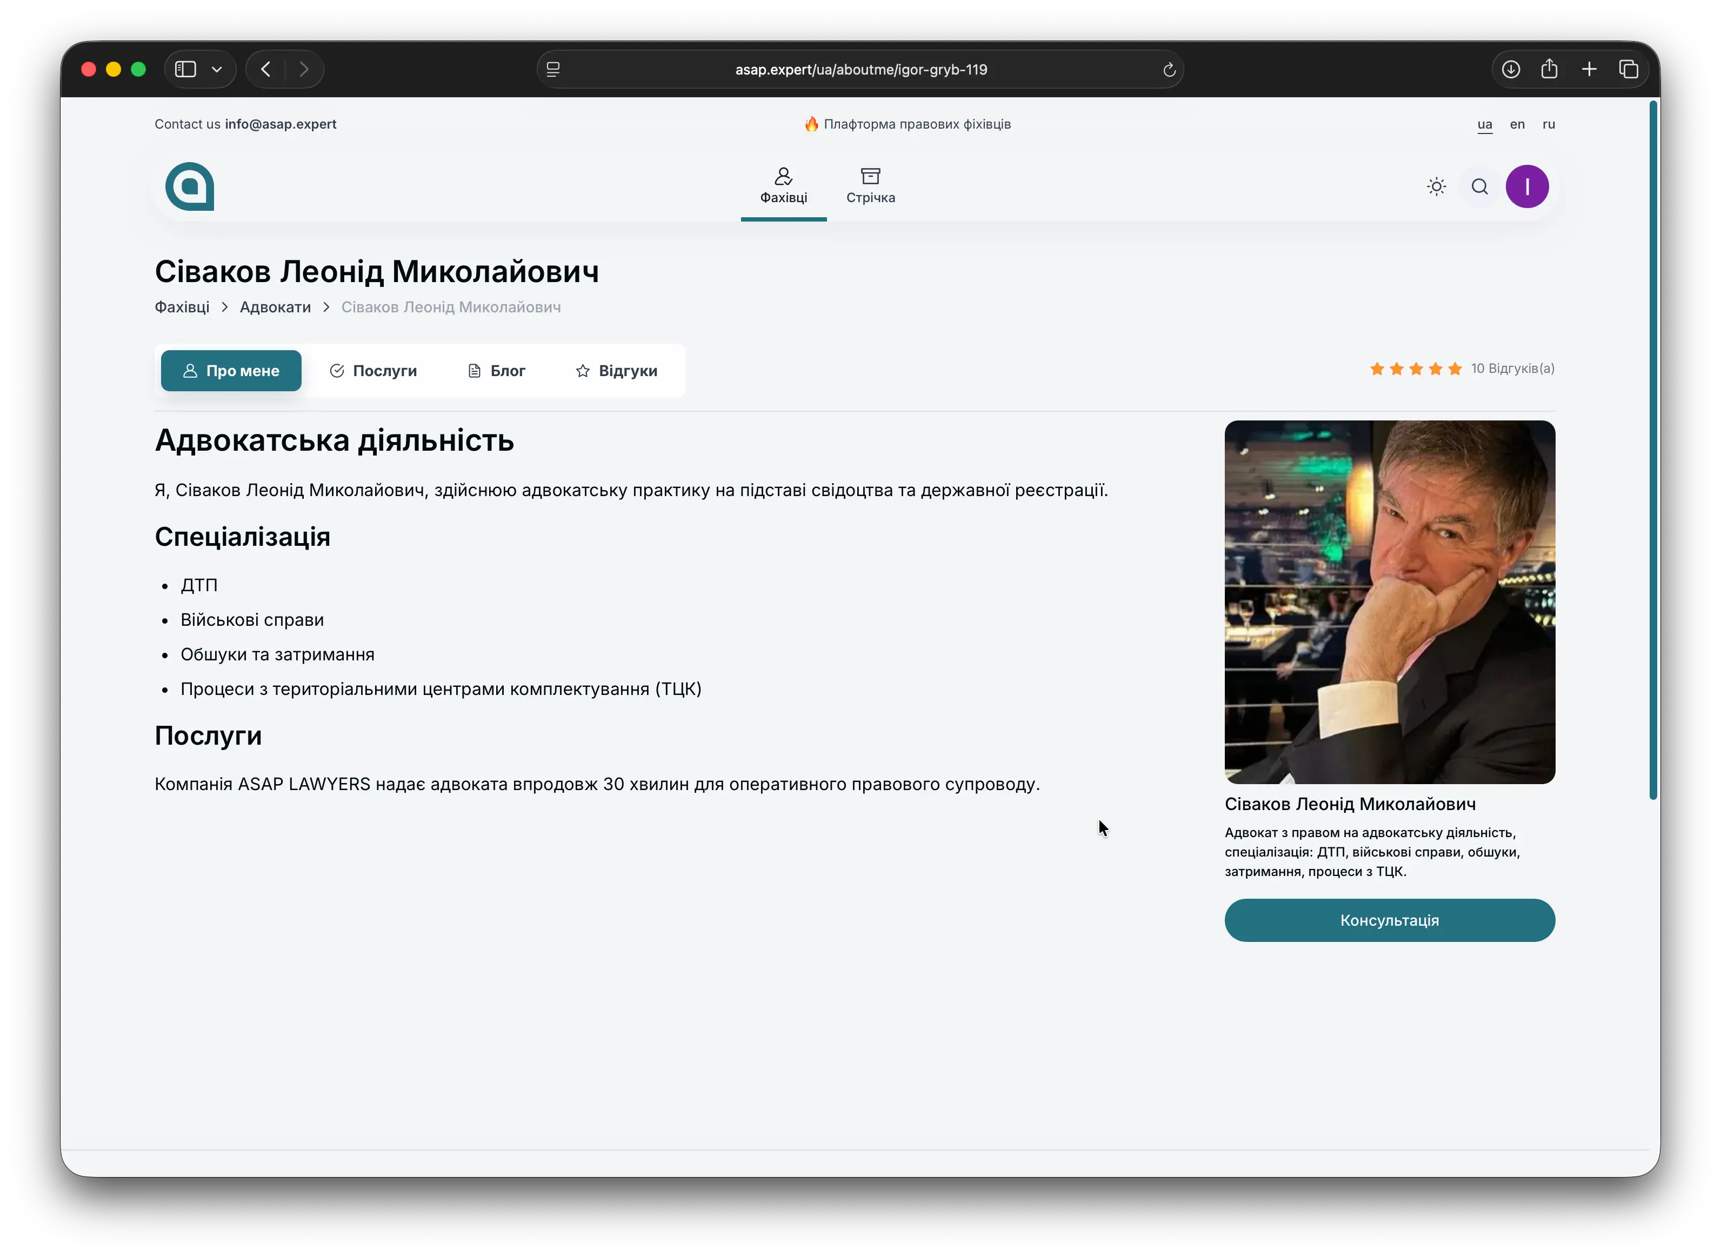The height and width of the screenshot is (1257, 1721).
Task: Click the Стрічка feed icon
Action: point(870,176)
